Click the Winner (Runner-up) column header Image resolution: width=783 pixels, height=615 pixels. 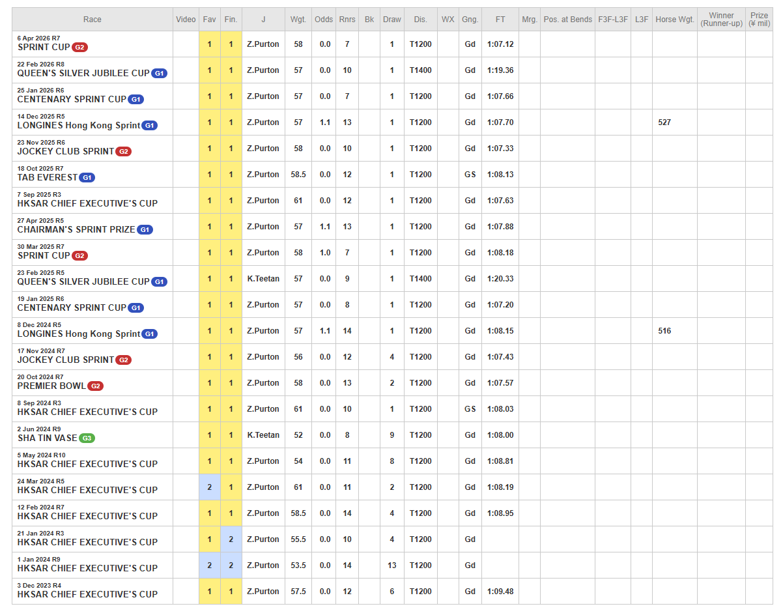pyautogui.click(x=721, y=20)
